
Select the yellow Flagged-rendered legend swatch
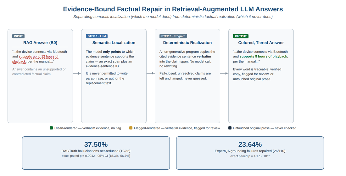tap(131, 128)
